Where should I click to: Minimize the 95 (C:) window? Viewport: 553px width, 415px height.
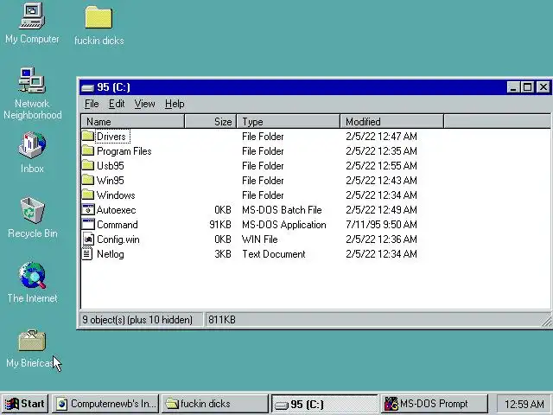(x=513, y=87)
